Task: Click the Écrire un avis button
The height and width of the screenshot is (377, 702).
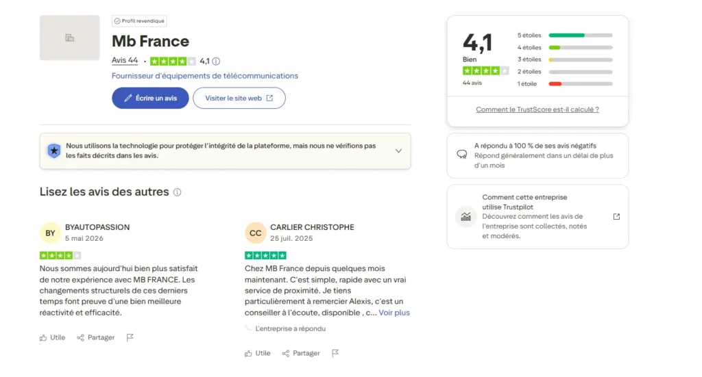Action: coord(150,98)
